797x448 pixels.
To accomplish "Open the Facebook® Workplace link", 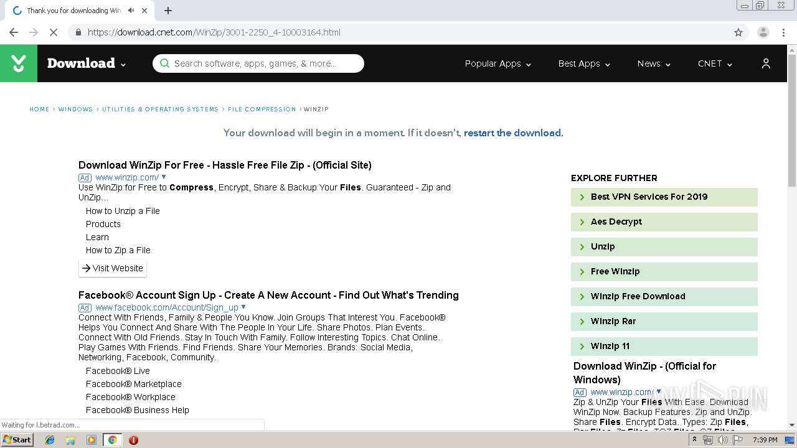I will [131, 397].
